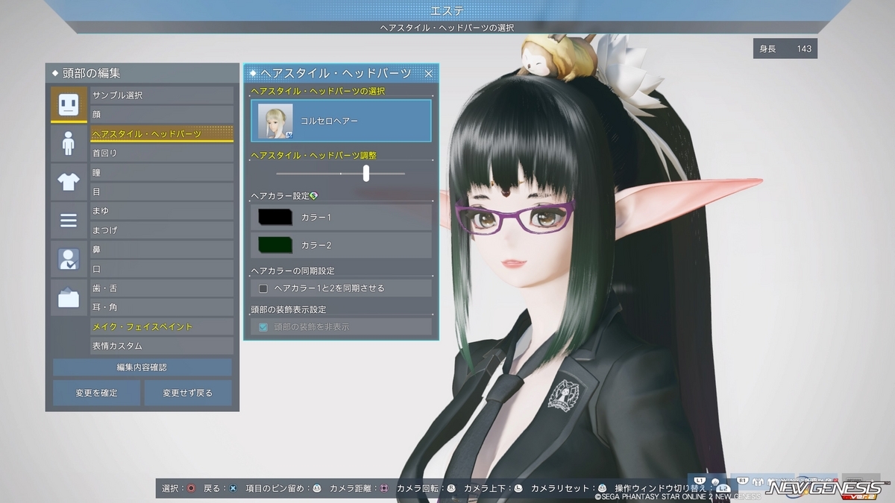Open the まつげ menu entry
895x503 pixels.
pyautogui.click(x=162, y=230)
